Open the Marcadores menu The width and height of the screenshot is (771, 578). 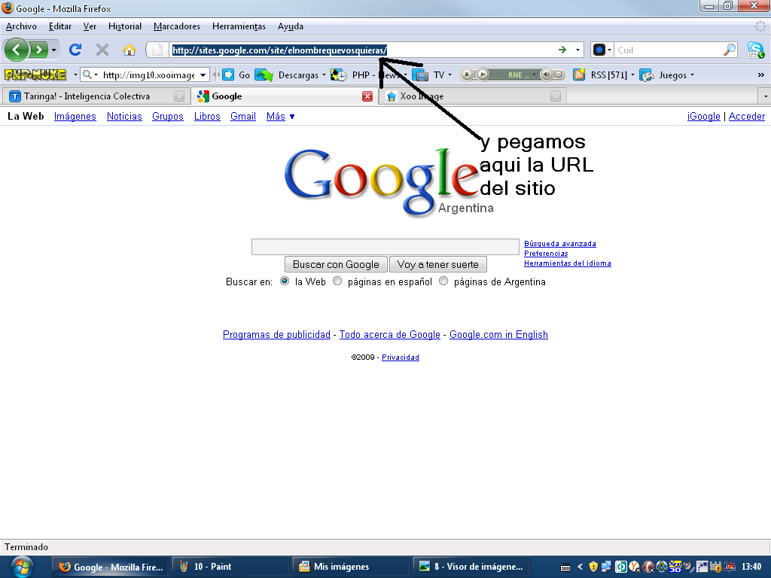(177, 26)
